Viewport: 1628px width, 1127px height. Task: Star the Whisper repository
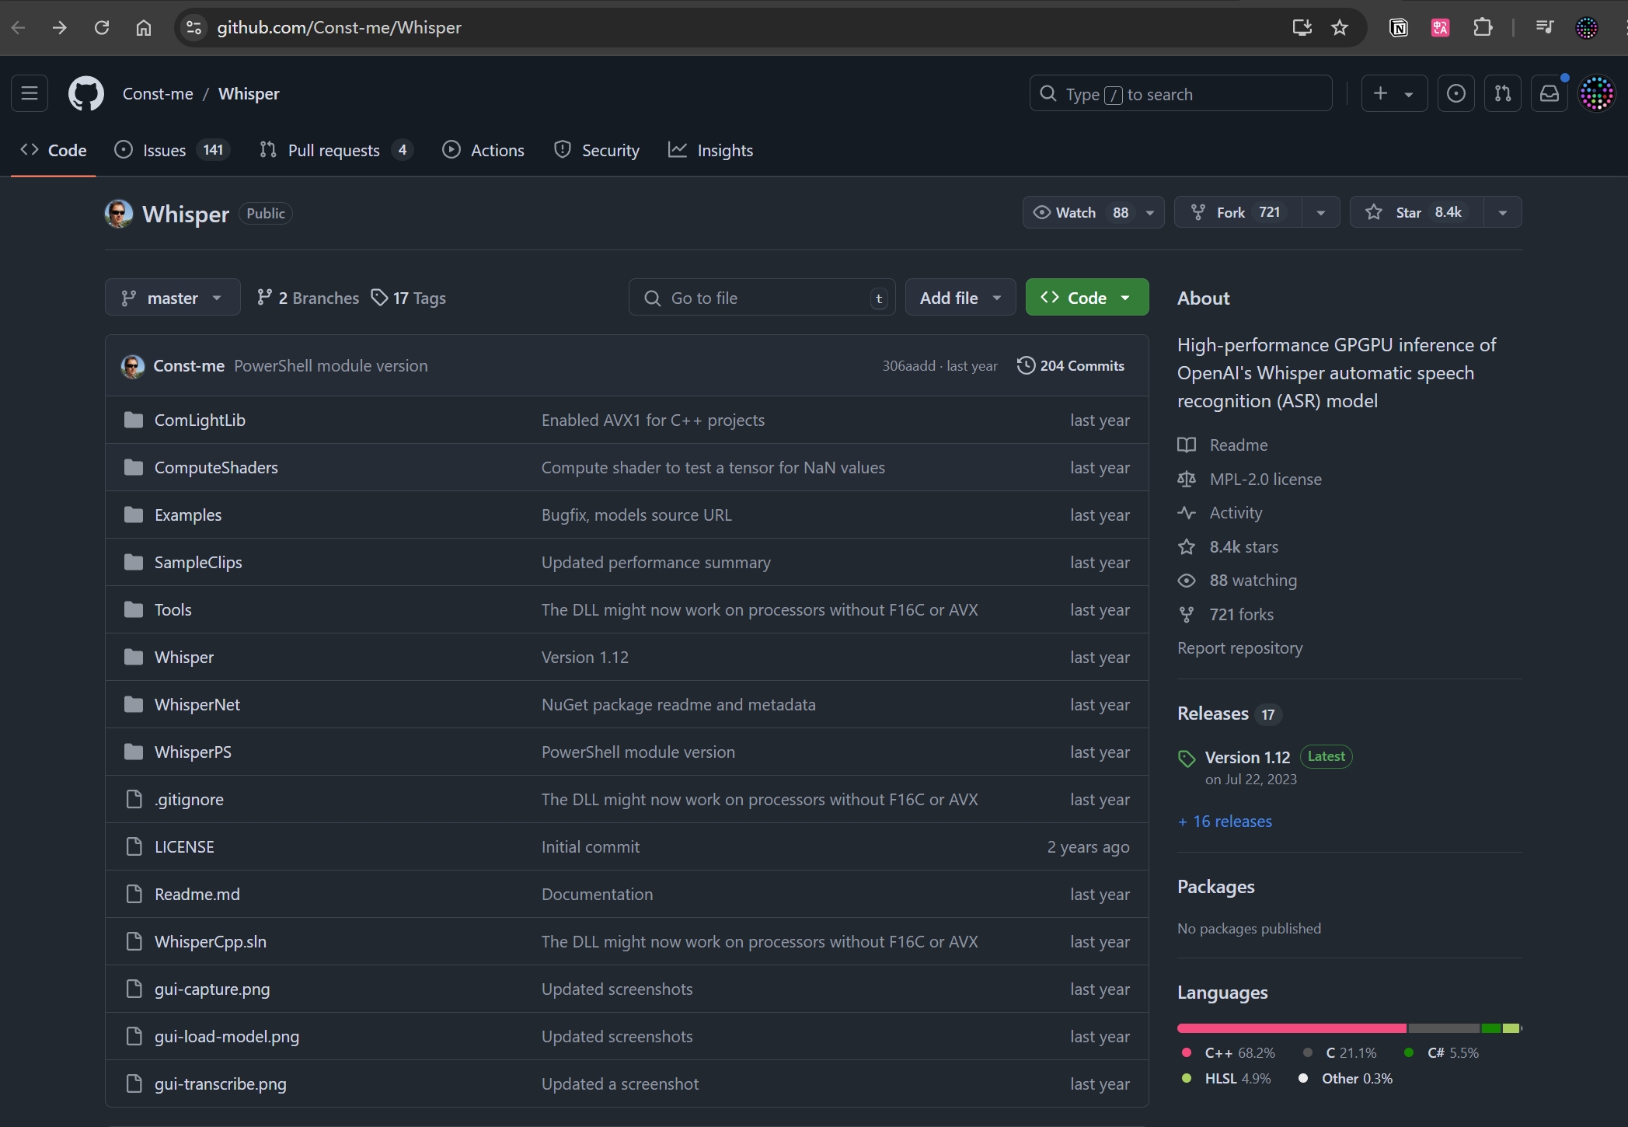click(x=1416, y=212)
